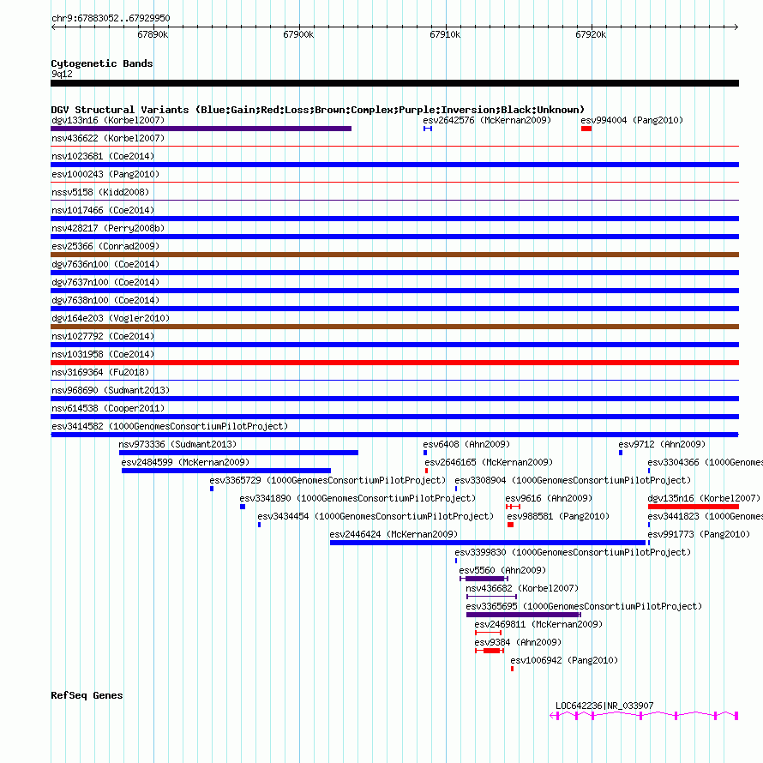Image resolution: width=763 pixels, height=763 pixels.
Task: Click the esv9384 (Ahn2009) label
Action: pyautogui.click(x=518, y=642)
